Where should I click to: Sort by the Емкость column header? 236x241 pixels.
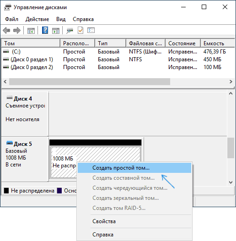coord(218,43)
